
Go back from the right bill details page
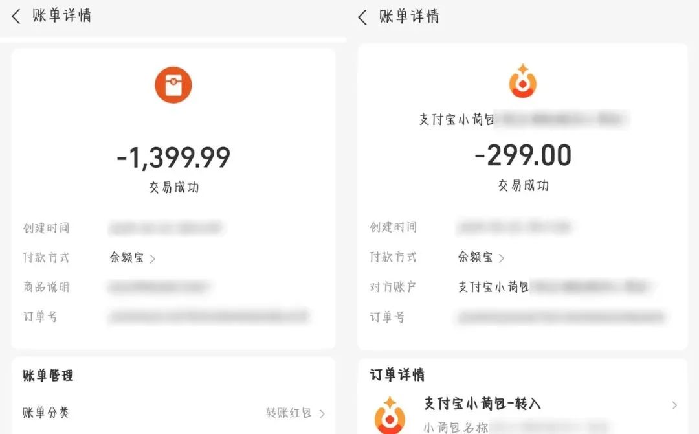362,17
